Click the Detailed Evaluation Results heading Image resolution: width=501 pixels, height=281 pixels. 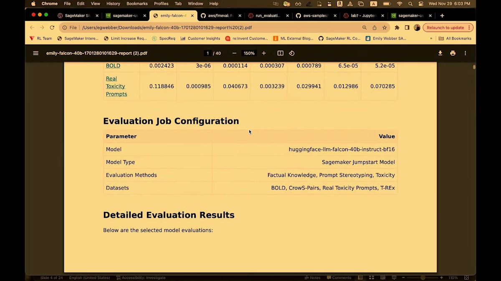click(x=169, y=215)
